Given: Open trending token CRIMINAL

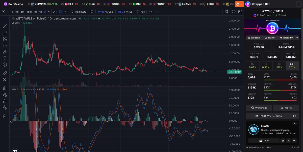Looking at the screenshot, I should (43, 4).
